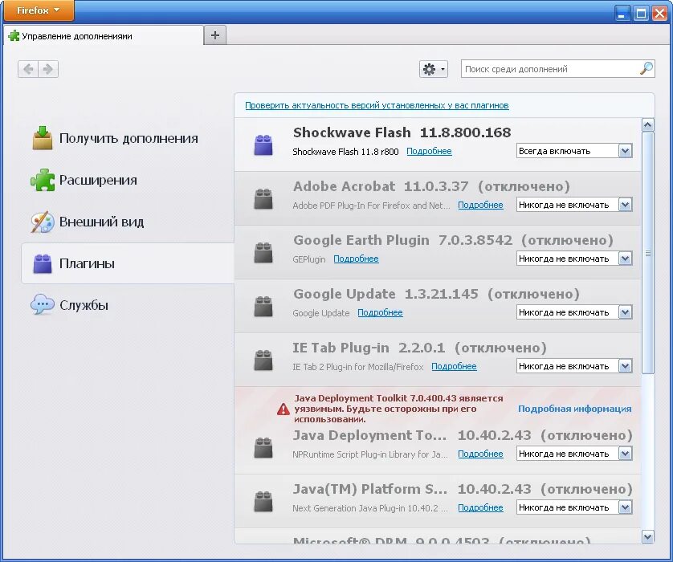Click Подробнее link for Java(TM) Platform

(480, 507)
